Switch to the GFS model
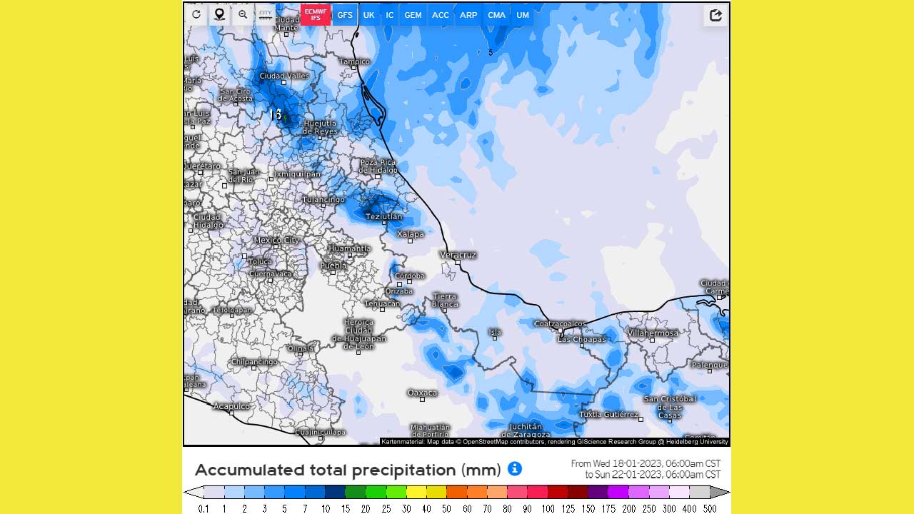The height and width of the screenshot is (514, 914). pos(345,15)
